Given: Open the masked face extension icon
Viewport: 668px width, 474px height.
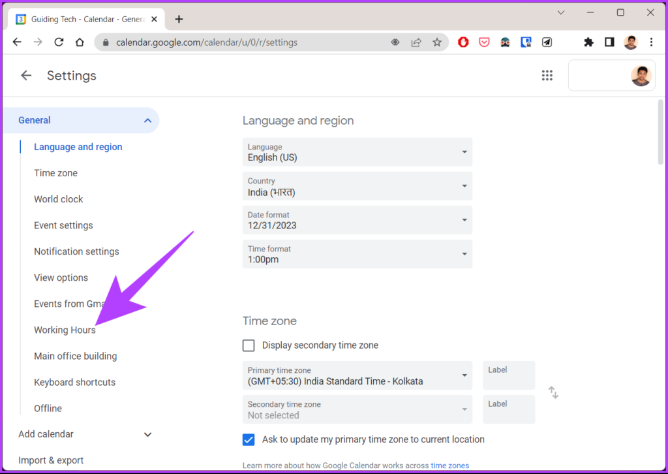Looking at the screenshot, I should 505,42.
